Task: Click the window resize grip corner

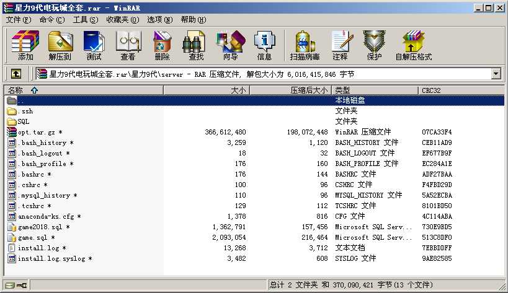Action: pos(502,286)
